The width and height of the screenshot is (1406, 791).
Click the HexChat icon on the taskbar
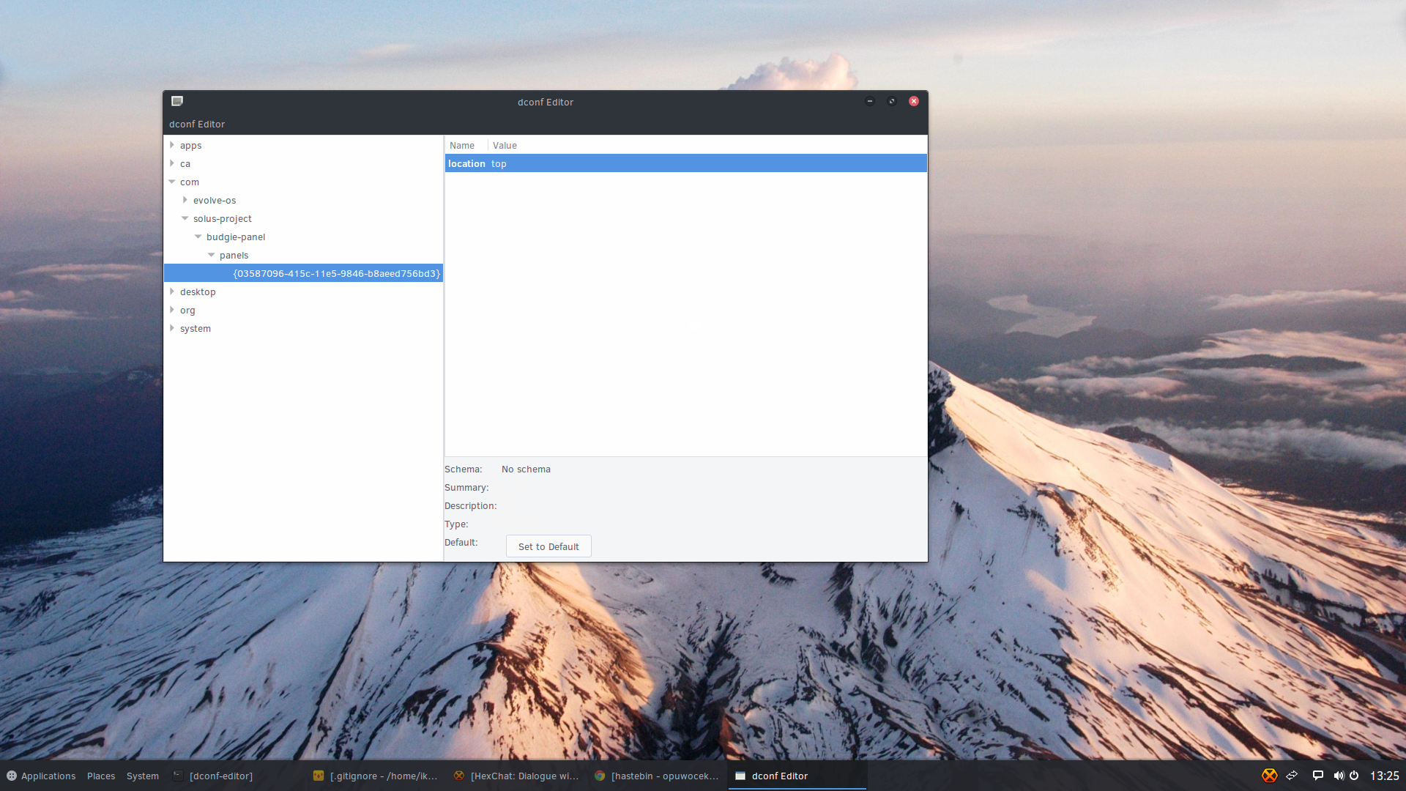(459, 776)
